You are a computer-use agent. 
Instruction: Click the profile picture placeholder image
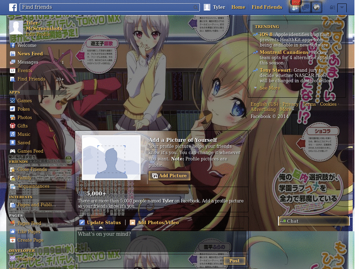111,158
